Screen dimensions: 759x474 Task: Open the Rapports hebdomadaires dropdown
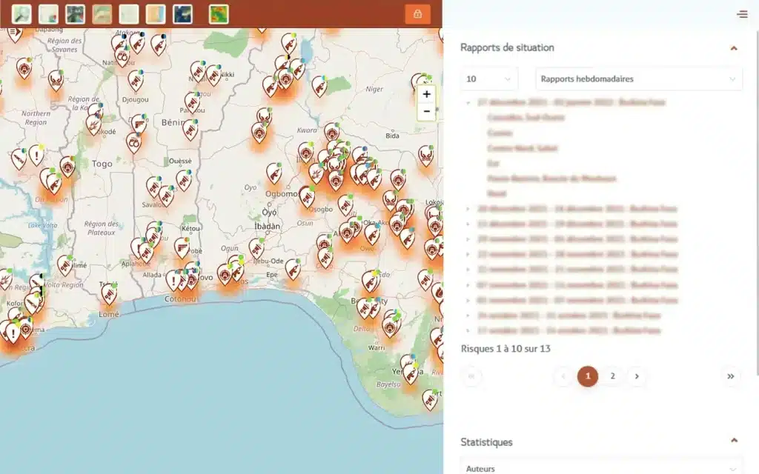(x=639, y=79)
